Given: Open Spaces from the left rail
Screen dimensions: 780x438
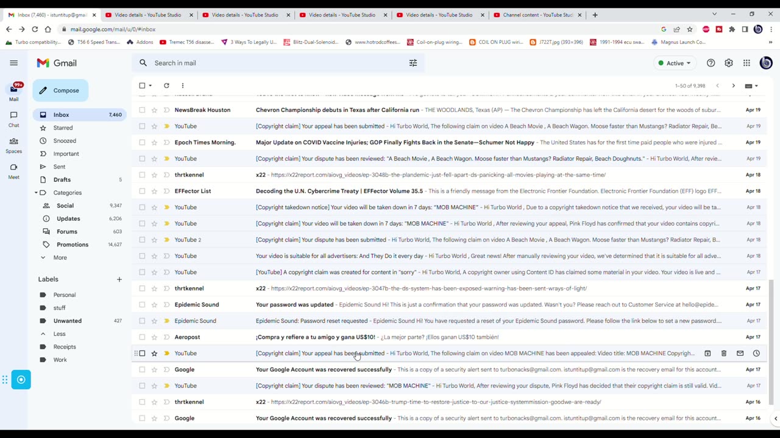Looking at the screenshot, I should click(x=13, y=145).
